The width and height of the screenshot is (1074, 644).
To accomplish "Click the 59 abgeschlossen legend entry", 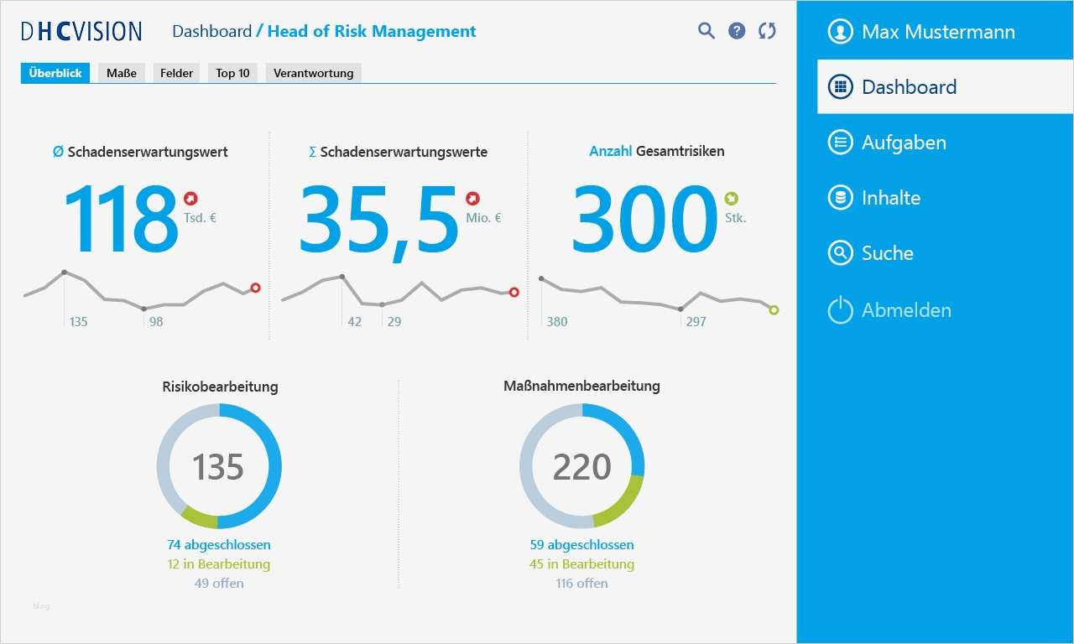I will tap(582, 545).
